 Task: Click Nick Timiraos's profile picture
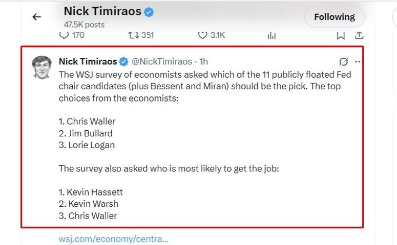(x=41, y=67)
